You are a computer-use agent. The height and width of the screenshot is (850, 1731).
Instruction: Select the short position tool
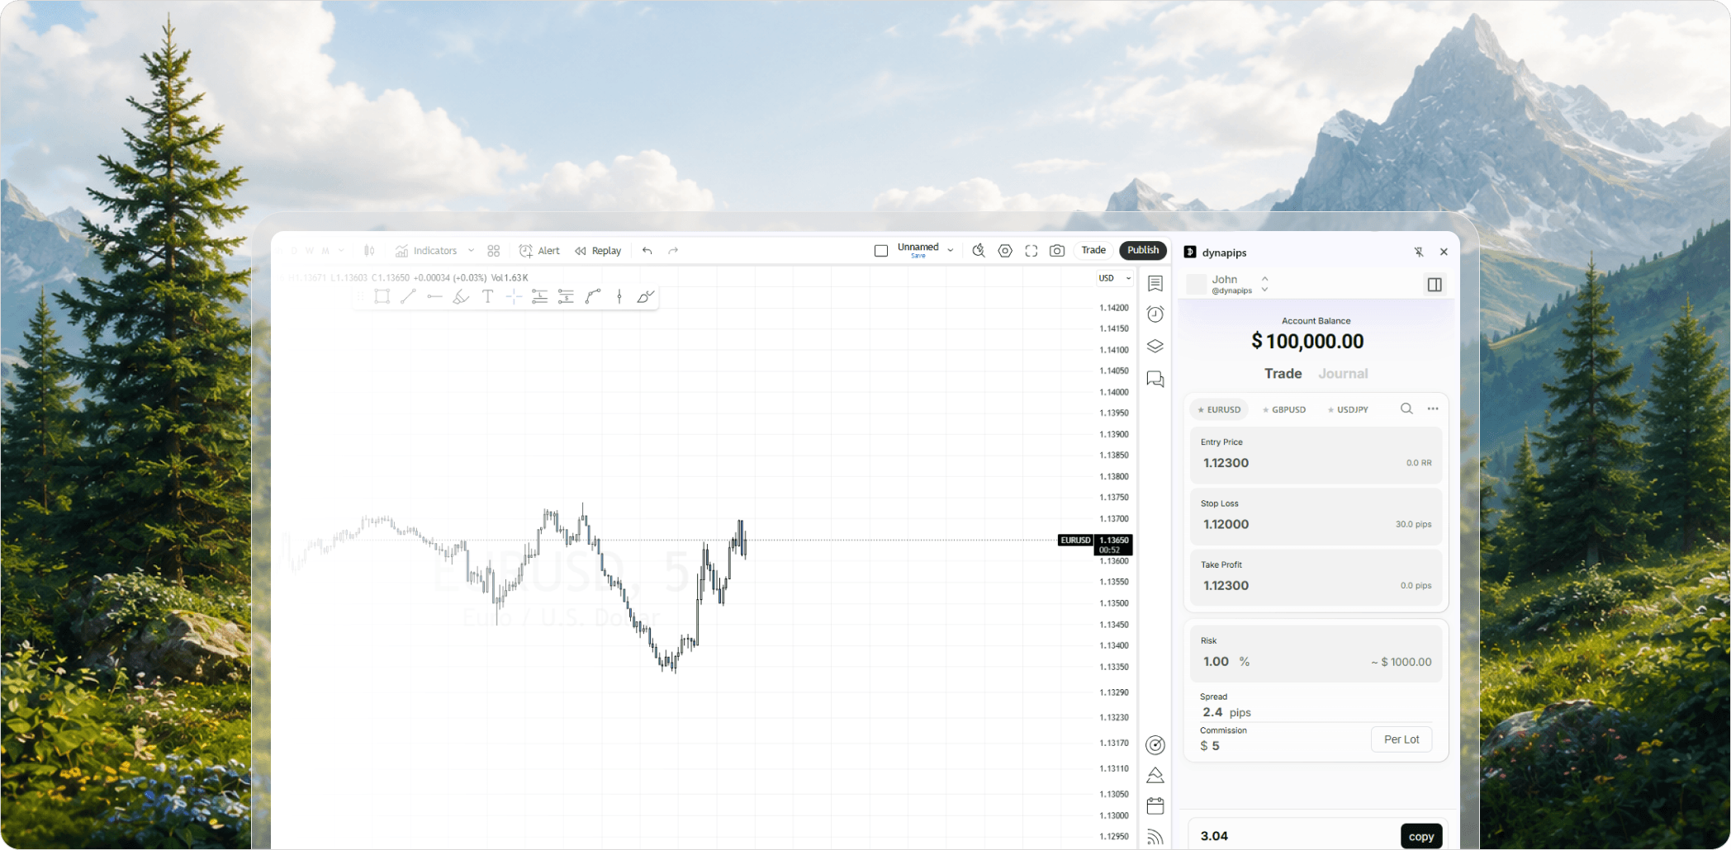pyautogui.click(x=566, y=297)
